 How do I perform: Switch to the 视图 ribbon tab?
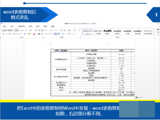52,26
